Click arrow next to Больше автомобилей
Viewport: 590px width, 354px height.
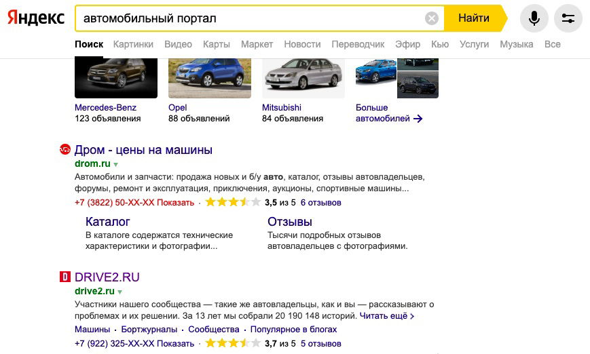click(x=418, y=119)
